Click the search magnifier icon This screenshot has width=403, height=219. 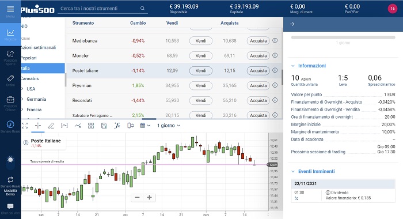pyautogui.click(x=142, y=9)
